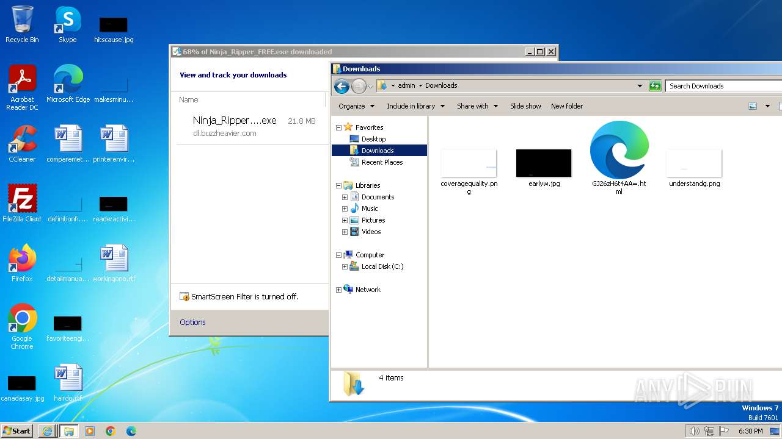Click Options link in download manager
The image size is (782, 439).
192,323
